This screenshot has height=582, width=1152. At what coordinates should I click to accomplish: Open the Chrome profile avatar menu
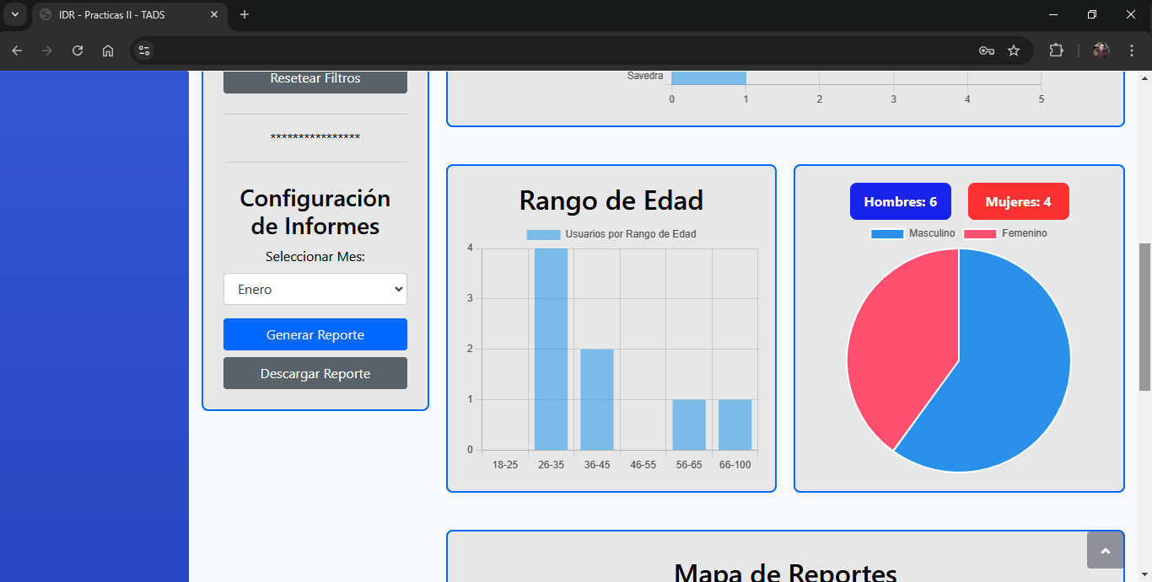click(x=1101, y=51)
